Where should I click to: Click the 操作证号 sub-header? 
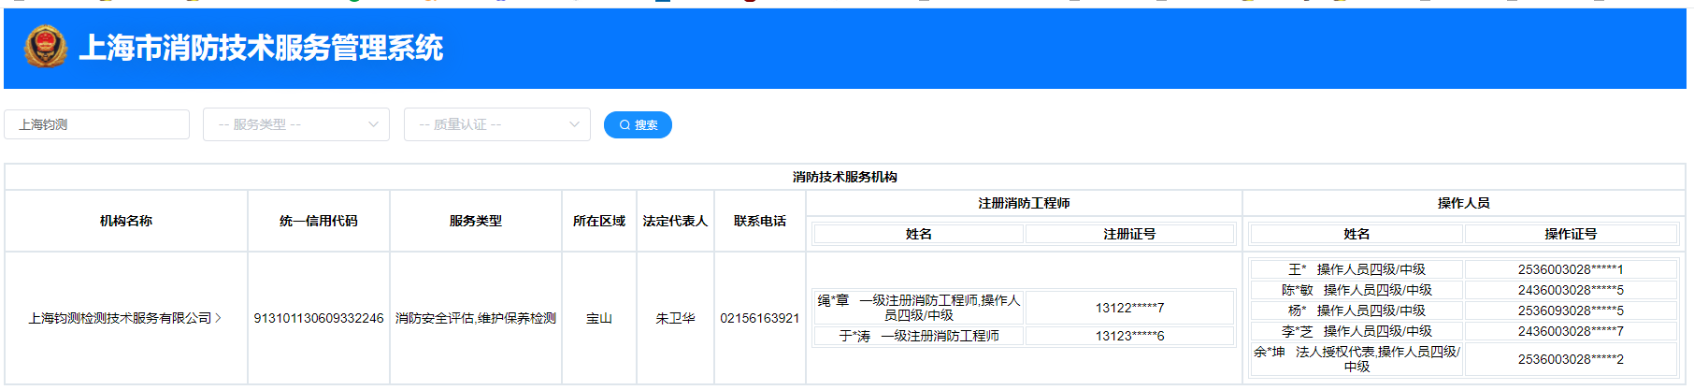click(x=1571, y=234)
